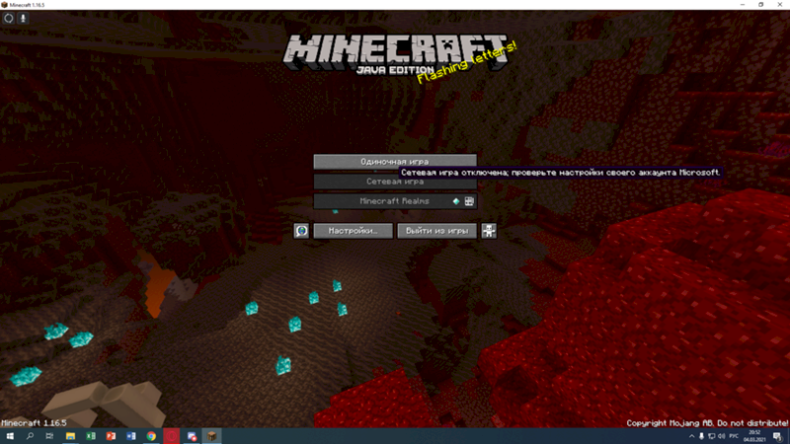Start Одиночная игра (Singleplayer)

[x=394, y=161]
